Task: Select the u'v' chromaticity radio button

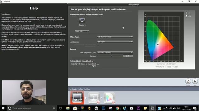Action: pyautogui.click(x=186, y=16)
